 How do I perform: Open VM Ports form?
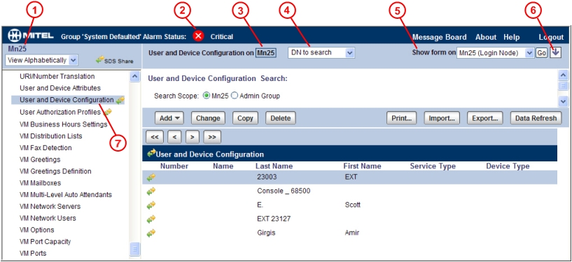click(33, 253)
